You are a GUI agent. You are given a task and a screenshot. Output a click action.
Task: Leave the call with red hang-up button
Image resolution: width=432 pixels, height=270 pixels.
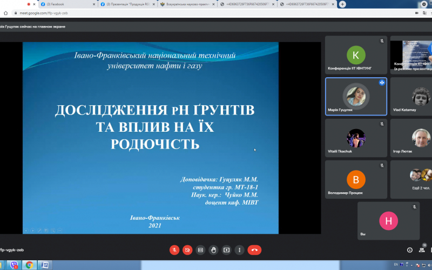pos(254,250)
